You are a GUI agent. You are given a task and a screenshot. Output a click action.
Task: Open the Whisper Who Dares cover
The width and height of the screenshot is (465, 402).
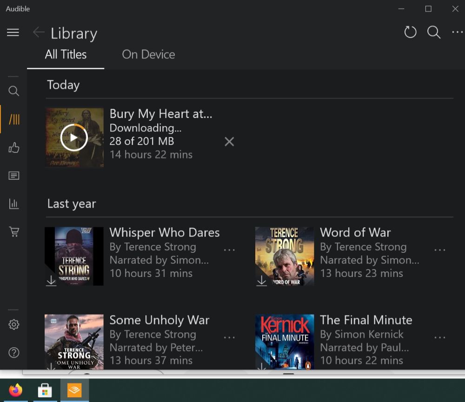74,256
